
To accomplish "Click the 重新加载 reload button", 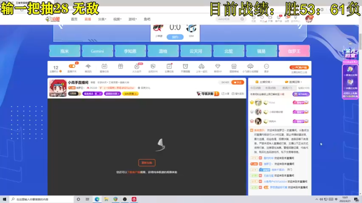I will pos(147,163).
